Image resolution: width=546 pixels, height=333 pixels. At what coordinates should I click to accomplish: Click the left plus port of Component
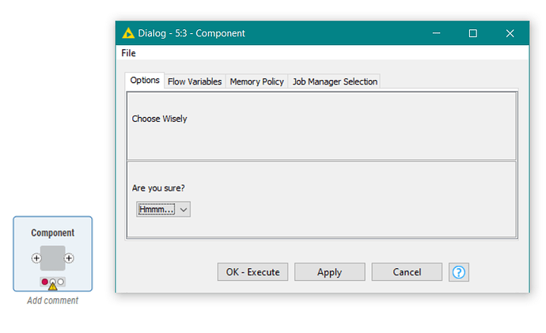pyautogui.click(x=36, y=258)
